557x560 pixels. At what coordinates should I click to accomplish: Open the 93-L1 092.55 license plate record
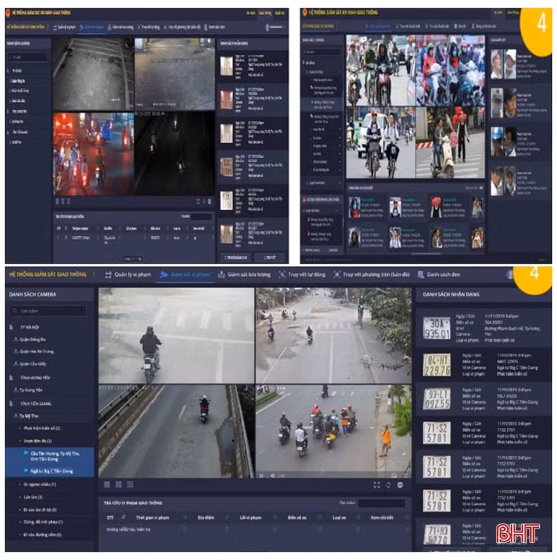[x=436, y=399]
